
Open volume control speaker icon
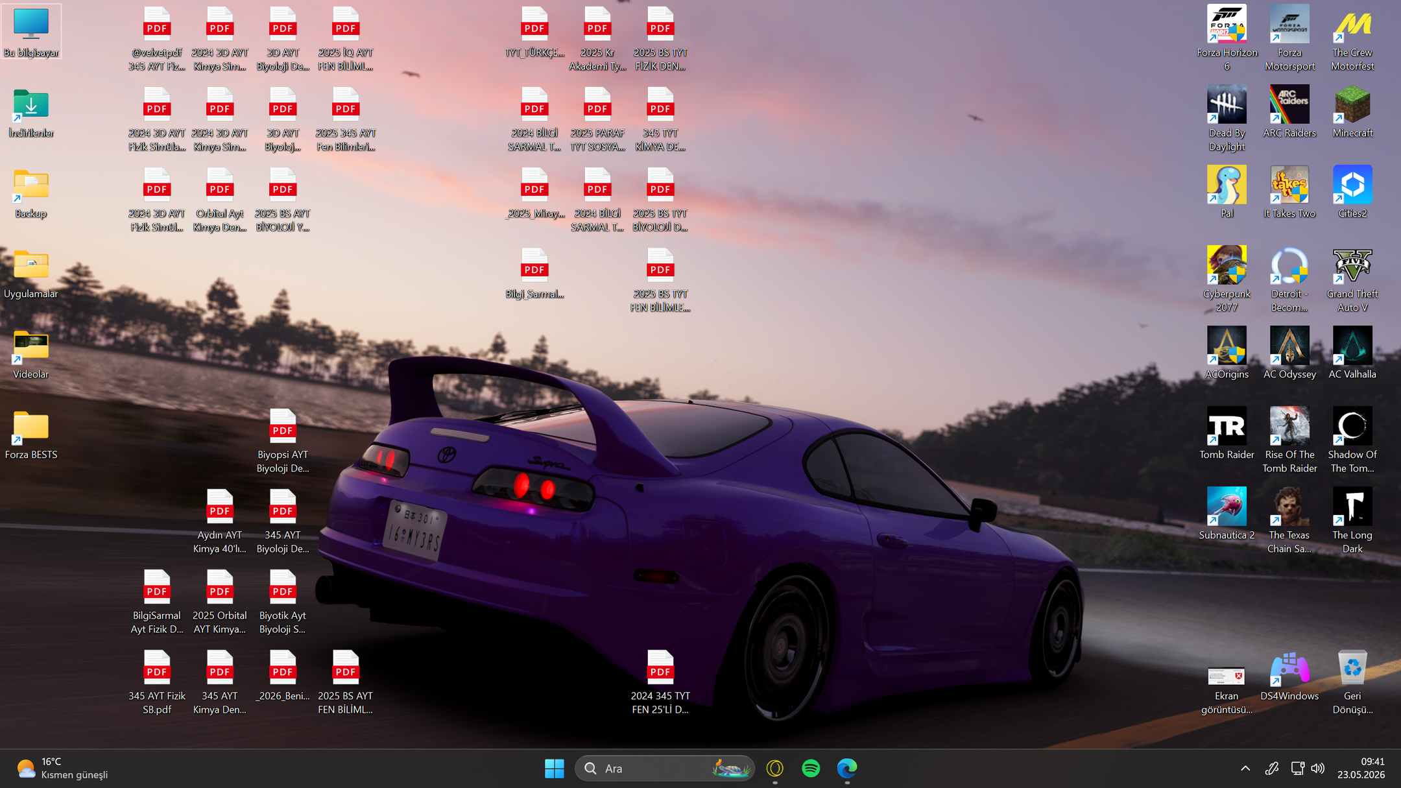tap(1317, 769)
